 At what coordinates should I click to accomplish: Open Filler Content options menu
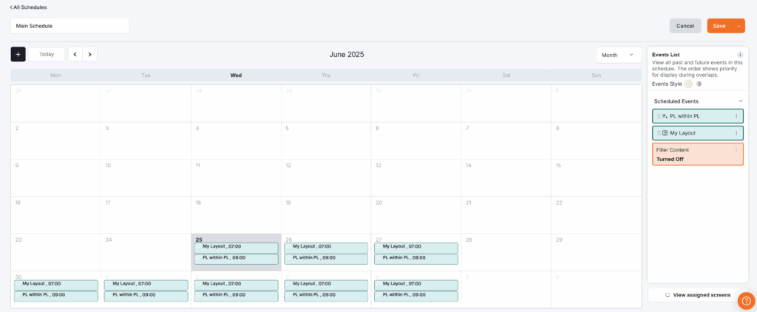(736, 150)
